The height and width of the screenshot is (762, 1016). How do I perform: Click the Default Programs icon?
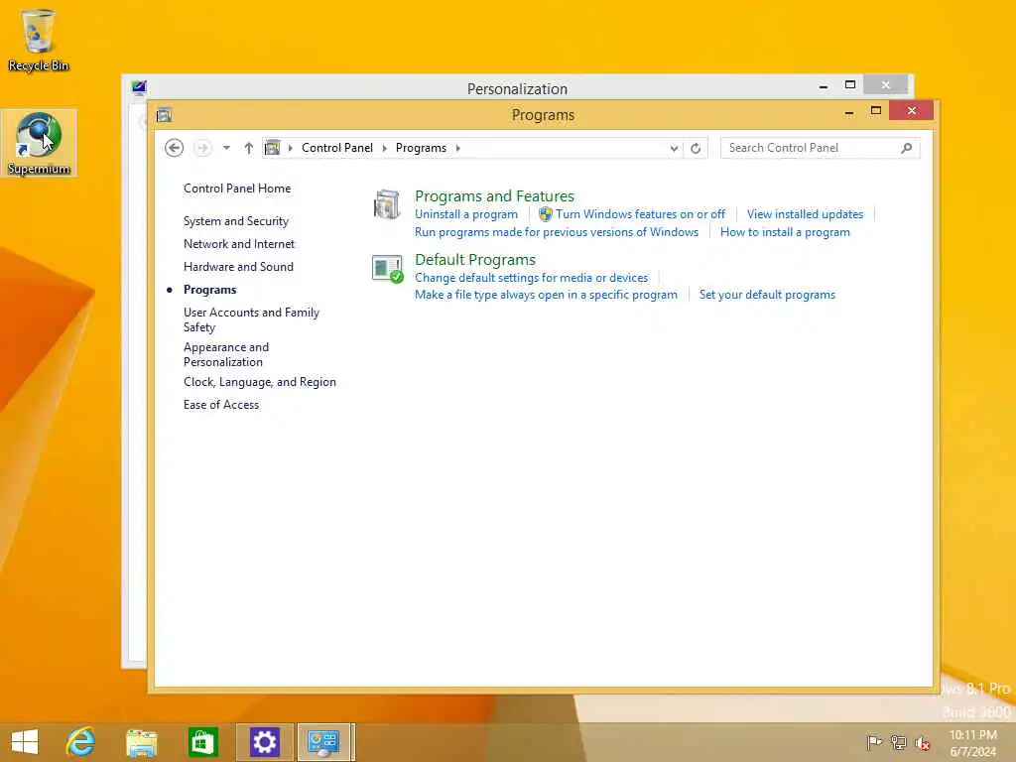[388, 268]
